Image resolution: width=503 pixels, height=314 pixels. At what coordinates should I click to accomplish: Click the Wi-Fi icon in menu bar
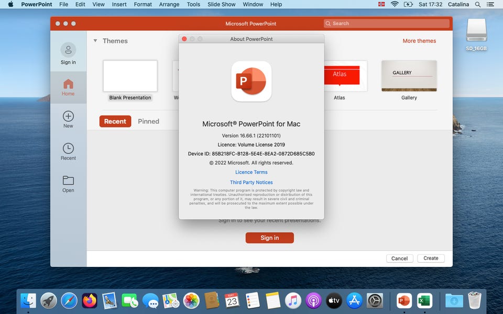click(x=395, y=4)
